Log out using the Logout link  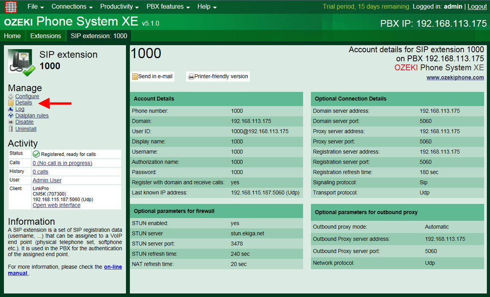477,6
